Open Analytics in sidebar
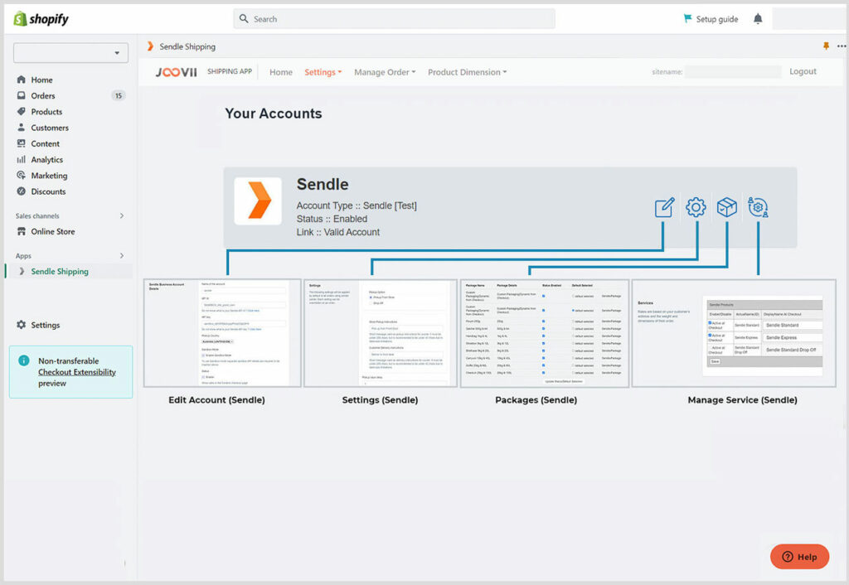This screenshot has width=849, height=585. 46,160
